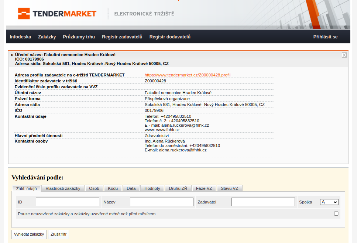
Task: Switch to the Druhu ZŘ tab
Action: click(178, 188)
